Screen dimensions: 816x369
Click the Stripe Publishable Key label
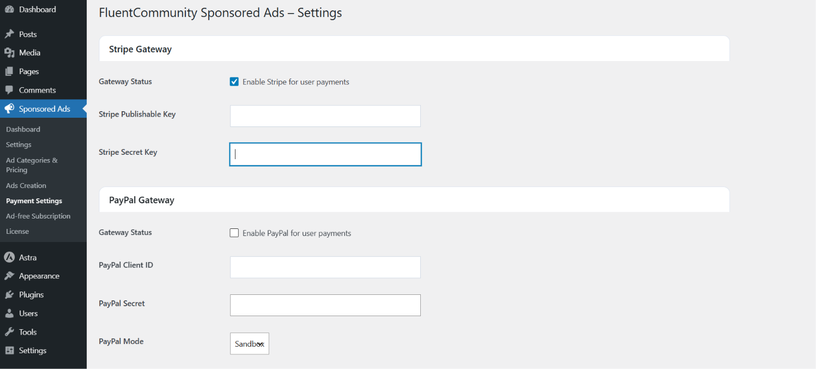pyautogui.click(x=137, y=114)
